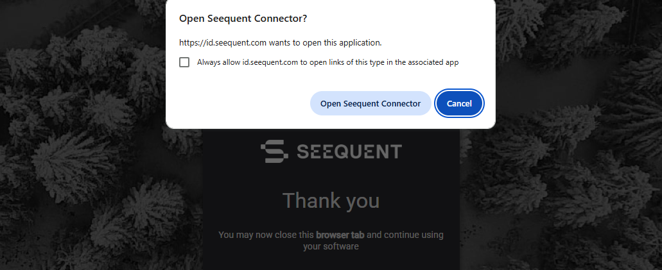Click the SEEQUENT wordmark text
662x270 pixels.
(349, 152)
